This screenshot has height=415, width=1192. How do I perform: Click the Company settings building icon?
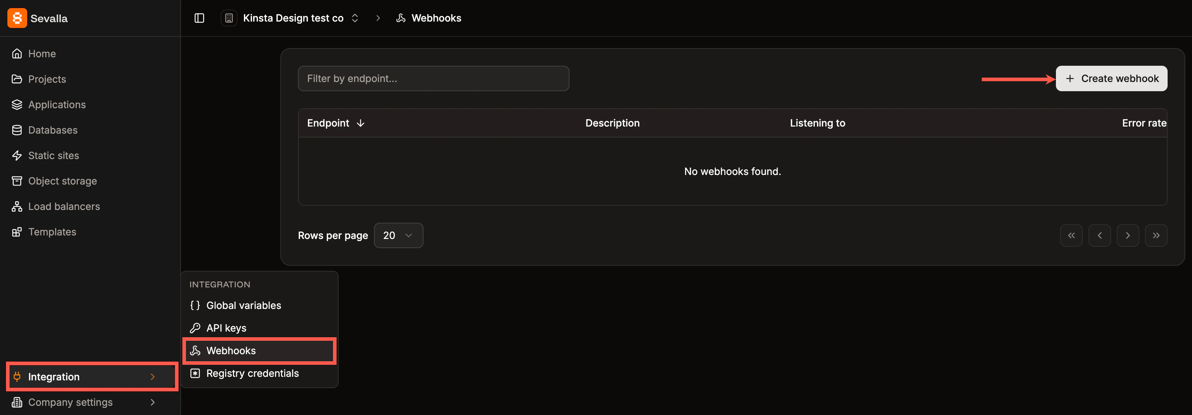coord(17,402)
